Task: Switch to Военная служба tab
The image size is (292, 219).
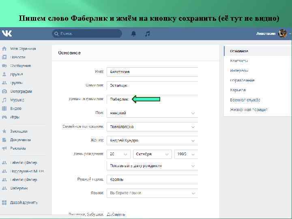Action: [245, 100]
